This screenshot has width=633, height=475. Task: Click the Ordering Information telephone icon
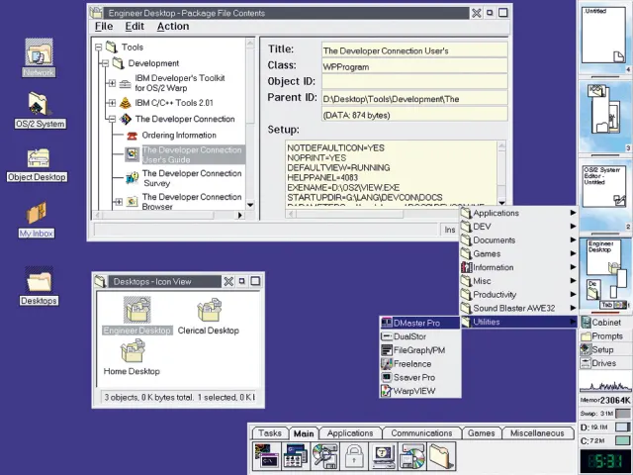point(132,136)
